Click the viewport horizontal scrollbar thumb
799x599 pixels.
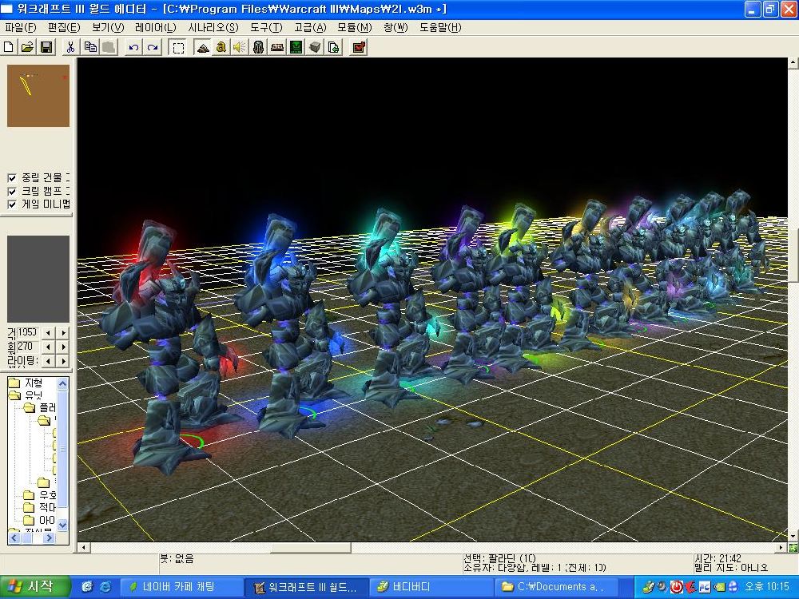[x=310, y=548]
